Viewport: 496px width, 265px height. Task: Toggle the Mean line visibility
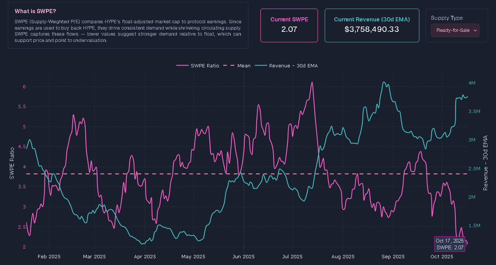click(244, 65)
